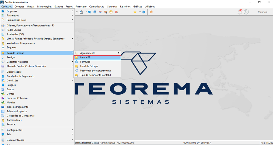Click the Mauricio user name
Image resolution: width=273 pixels, height=145 pixels.
point(262,12)
